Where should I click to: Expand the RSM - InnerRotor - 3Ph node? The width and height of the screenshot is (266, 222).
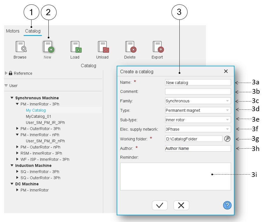tap(17, 153)
